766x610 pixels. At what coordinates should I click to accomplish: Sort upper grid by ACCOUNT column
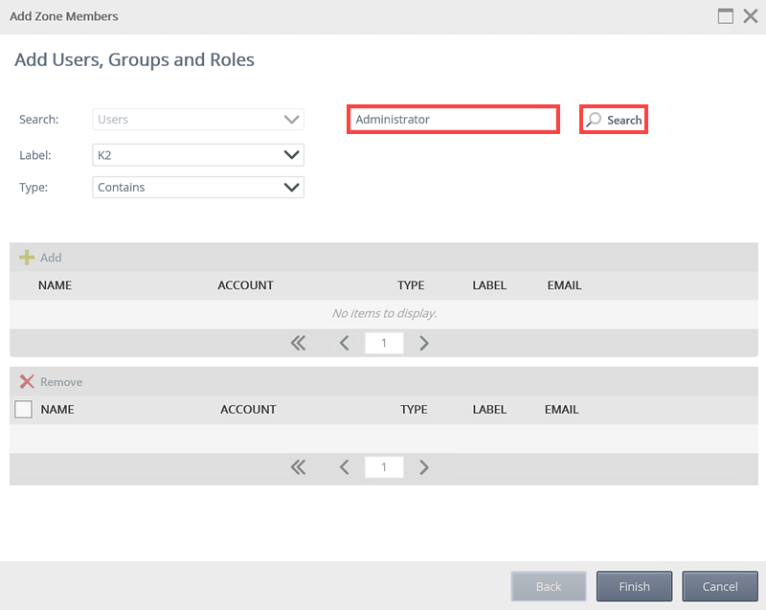click(x=245, y=285)
